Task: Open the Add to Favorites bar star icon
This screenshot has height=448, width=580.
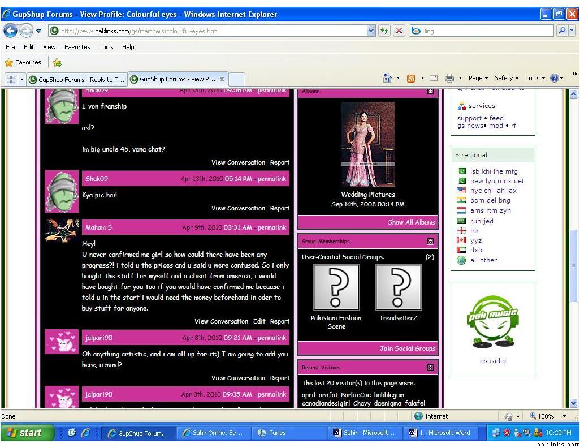Action: 57,63
